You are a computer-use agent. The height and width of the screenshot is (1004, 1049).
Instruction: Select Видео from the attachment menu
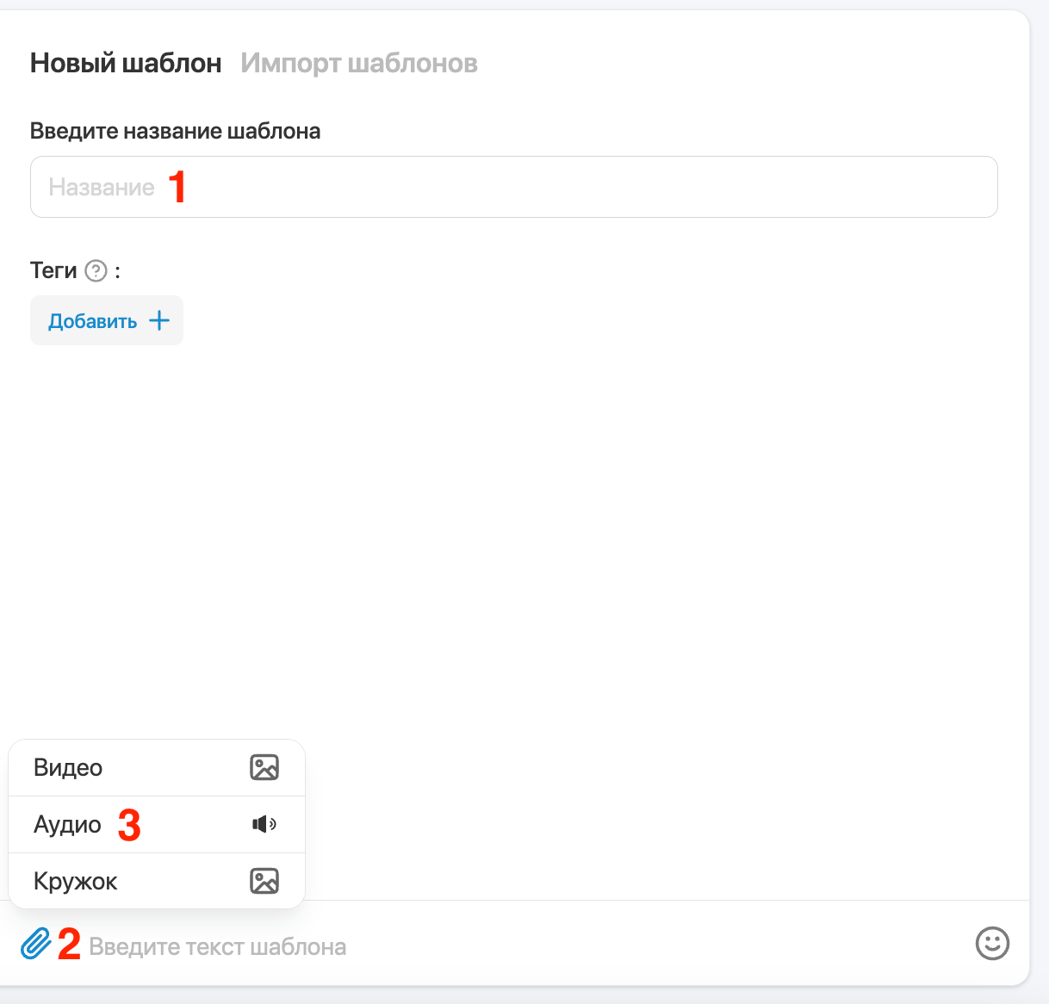(x=157, y=767)
